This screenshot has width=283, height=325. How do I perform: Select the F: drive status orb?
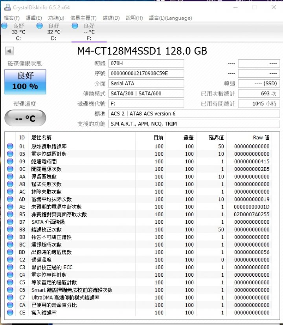click(x=75, y=26)
